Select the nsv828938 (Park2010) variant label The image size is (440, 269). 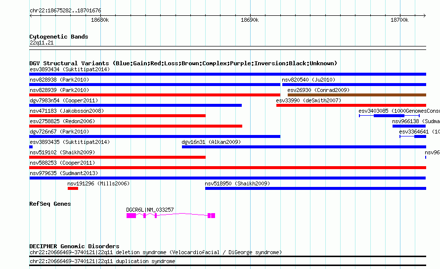tap(59, 80)
